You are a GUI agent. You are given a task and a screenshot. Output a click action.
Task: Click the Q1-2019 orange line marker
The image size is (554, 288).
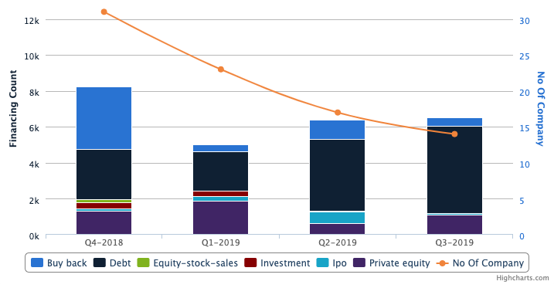(x=221, y=69)
